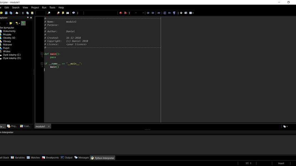The height and width of the screenshot is (166, 296).
Task: Clear all breakpoints with crossed red icon
Action: (125, 13)
